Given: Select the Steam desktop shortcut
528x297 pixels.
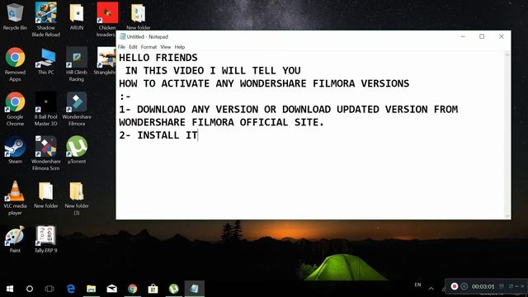Looking at the screenshot, I should [x=15, y=150].
